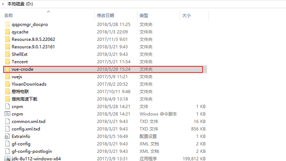
Task: Click the size 856 KB
Action: pyautogui.click(x=198, y=129)
